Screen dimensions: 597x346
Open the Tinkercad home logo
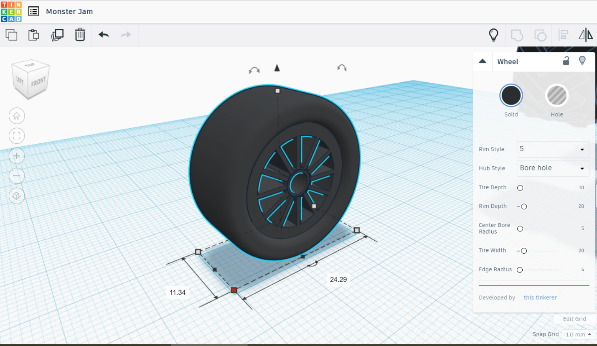[11, 11]
